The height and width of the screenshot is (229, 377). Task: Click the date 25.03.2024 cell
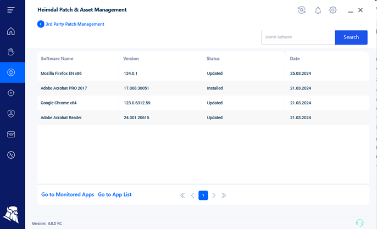(300, 74)
